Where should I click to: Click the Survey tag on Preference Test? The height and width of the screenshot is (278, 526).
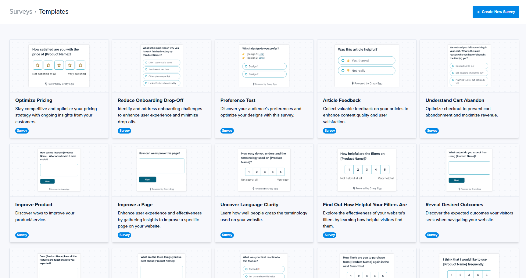pos(227,131)
